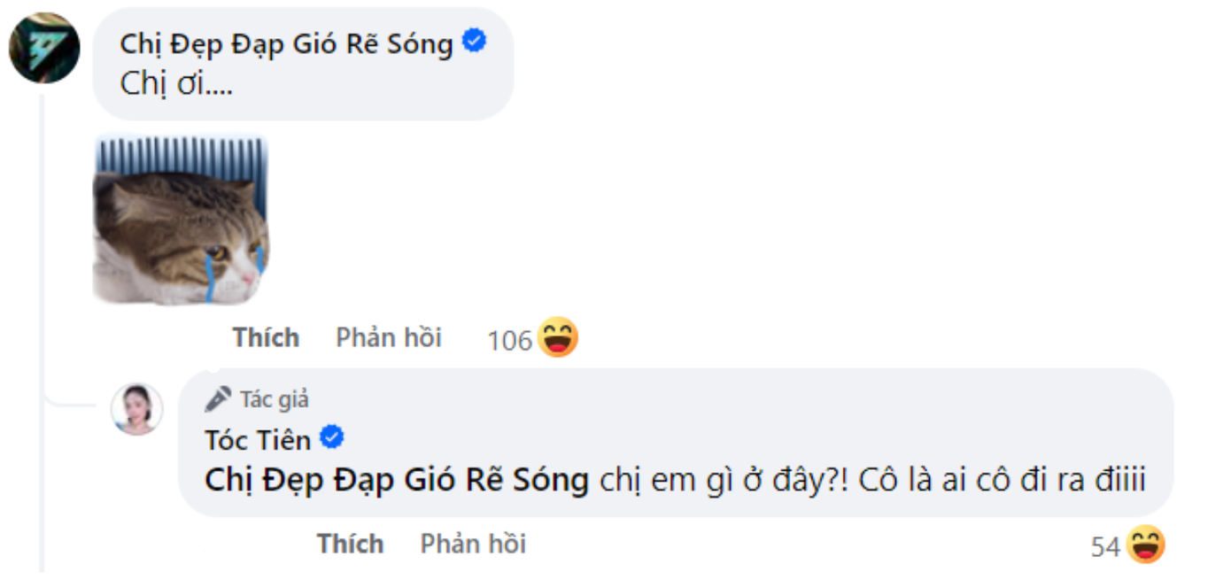This screenshot has height=579, width=1231.
Task: Open Tóc Tiên's profile name link
Action: pos(258,439)
